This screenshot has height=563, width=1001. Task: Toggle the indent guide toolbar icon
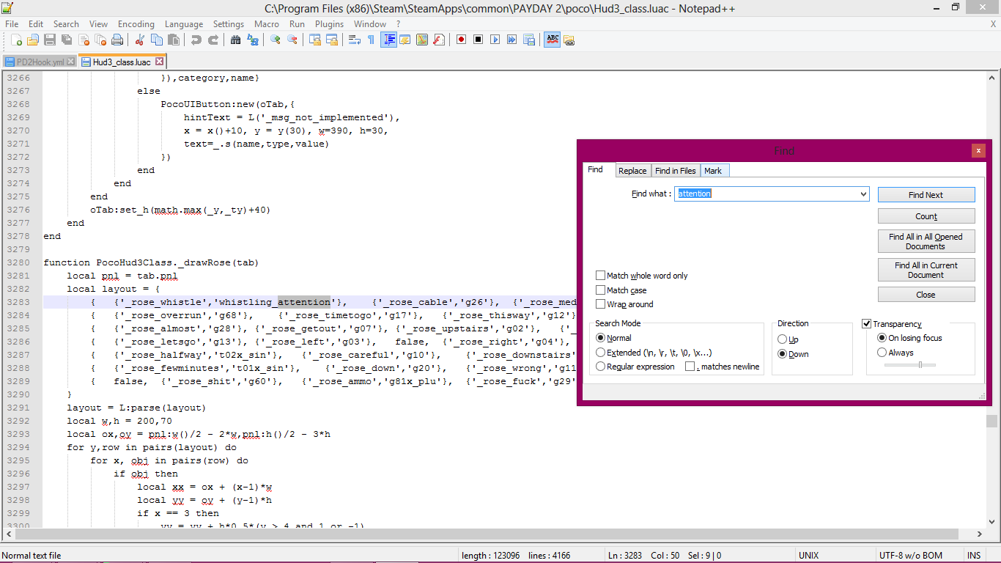click(x=388, y=40)
